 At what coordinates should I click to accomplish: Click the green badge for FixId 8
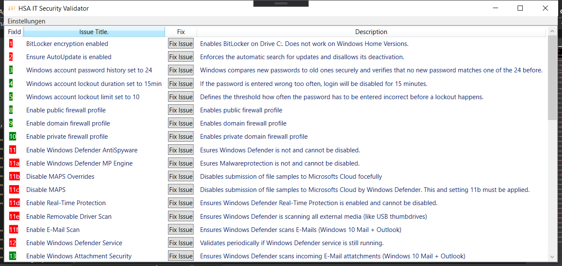[x=12, y=110]
